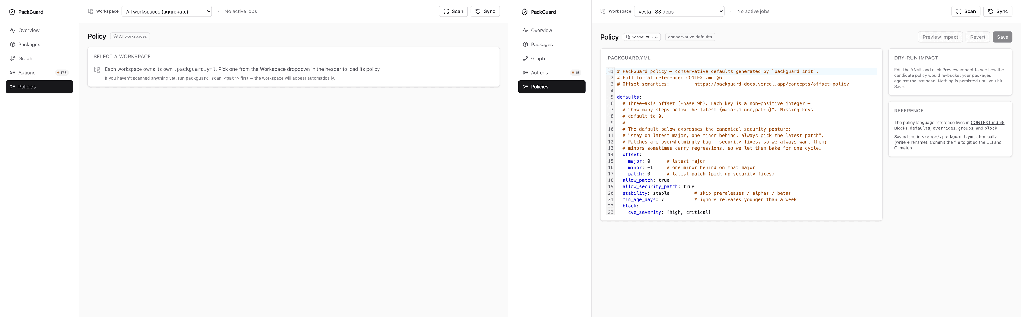Click tree icon beside workspace hint text
Image resolution: width=1021 pixels, height=317 pixels.
97,70
